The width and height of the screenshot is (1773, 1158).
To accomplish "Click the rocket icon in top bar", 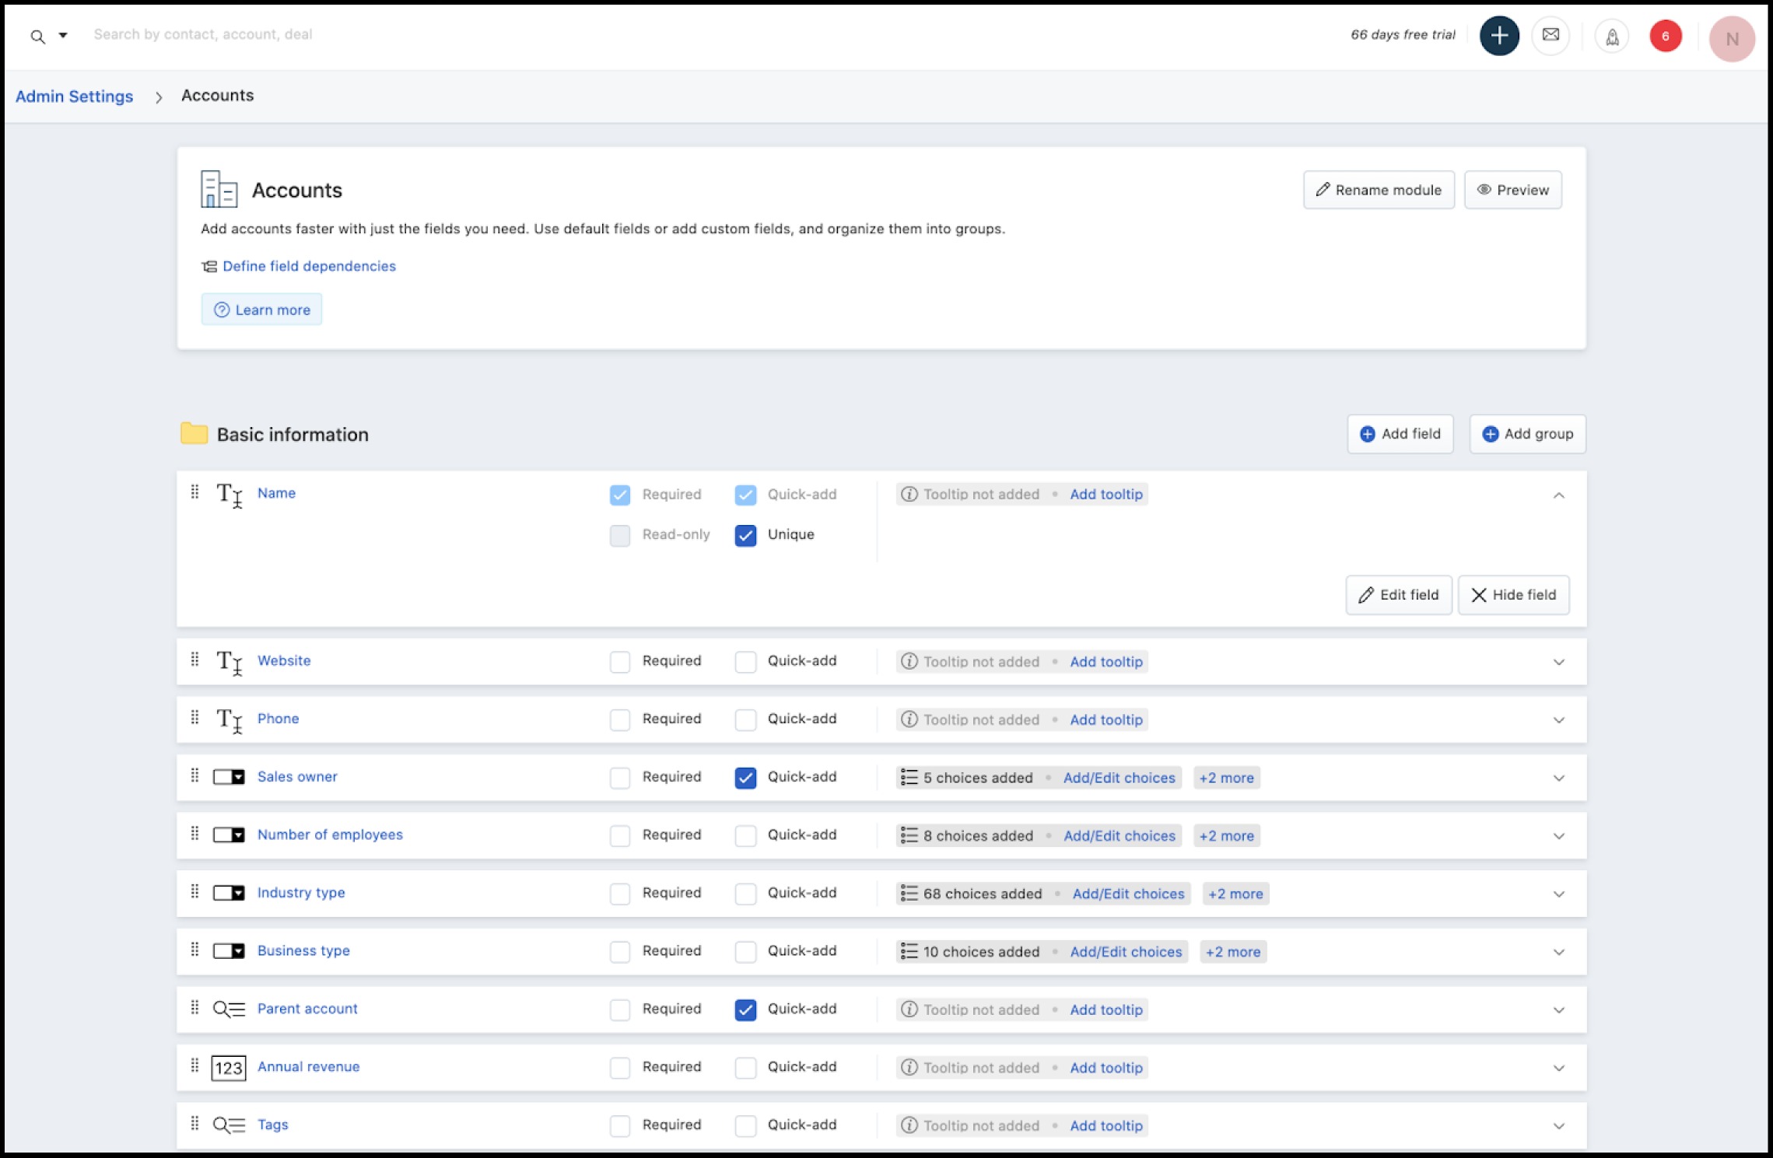I will [1612, 37].
